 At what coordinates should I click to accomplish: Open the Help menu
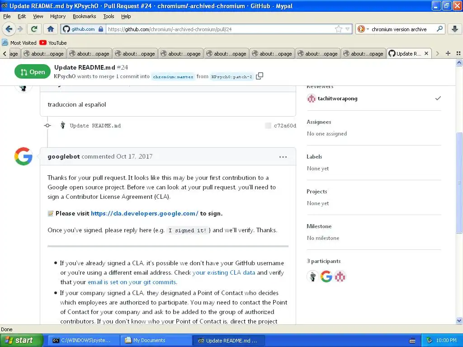coord(126,16)
